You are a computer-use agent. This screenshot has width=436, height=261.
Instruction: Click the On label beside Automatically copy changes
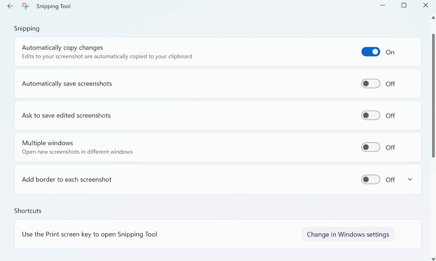(390, 52)
